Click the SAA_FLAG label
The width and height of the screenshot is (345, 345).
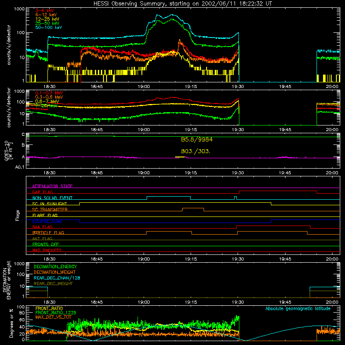[42, 227]
